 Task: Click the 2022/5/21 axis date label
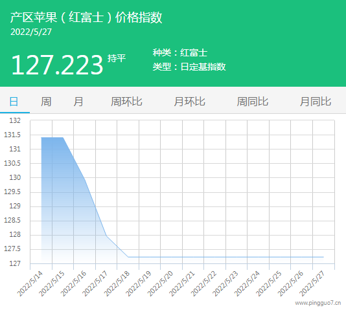pyautogui.click(x=182, y=283)
